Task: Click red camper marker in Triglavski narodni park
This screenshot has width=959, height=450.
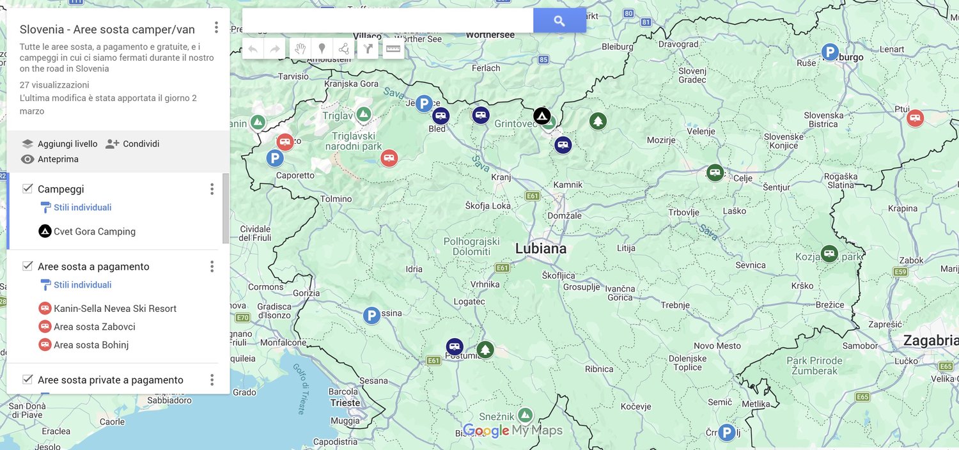Action: coord(389,158)
